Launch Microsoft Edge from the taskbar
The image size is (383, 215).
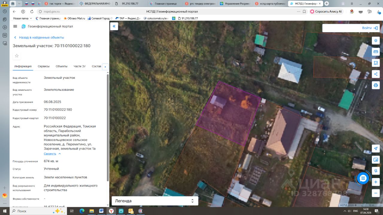point(82,211)
